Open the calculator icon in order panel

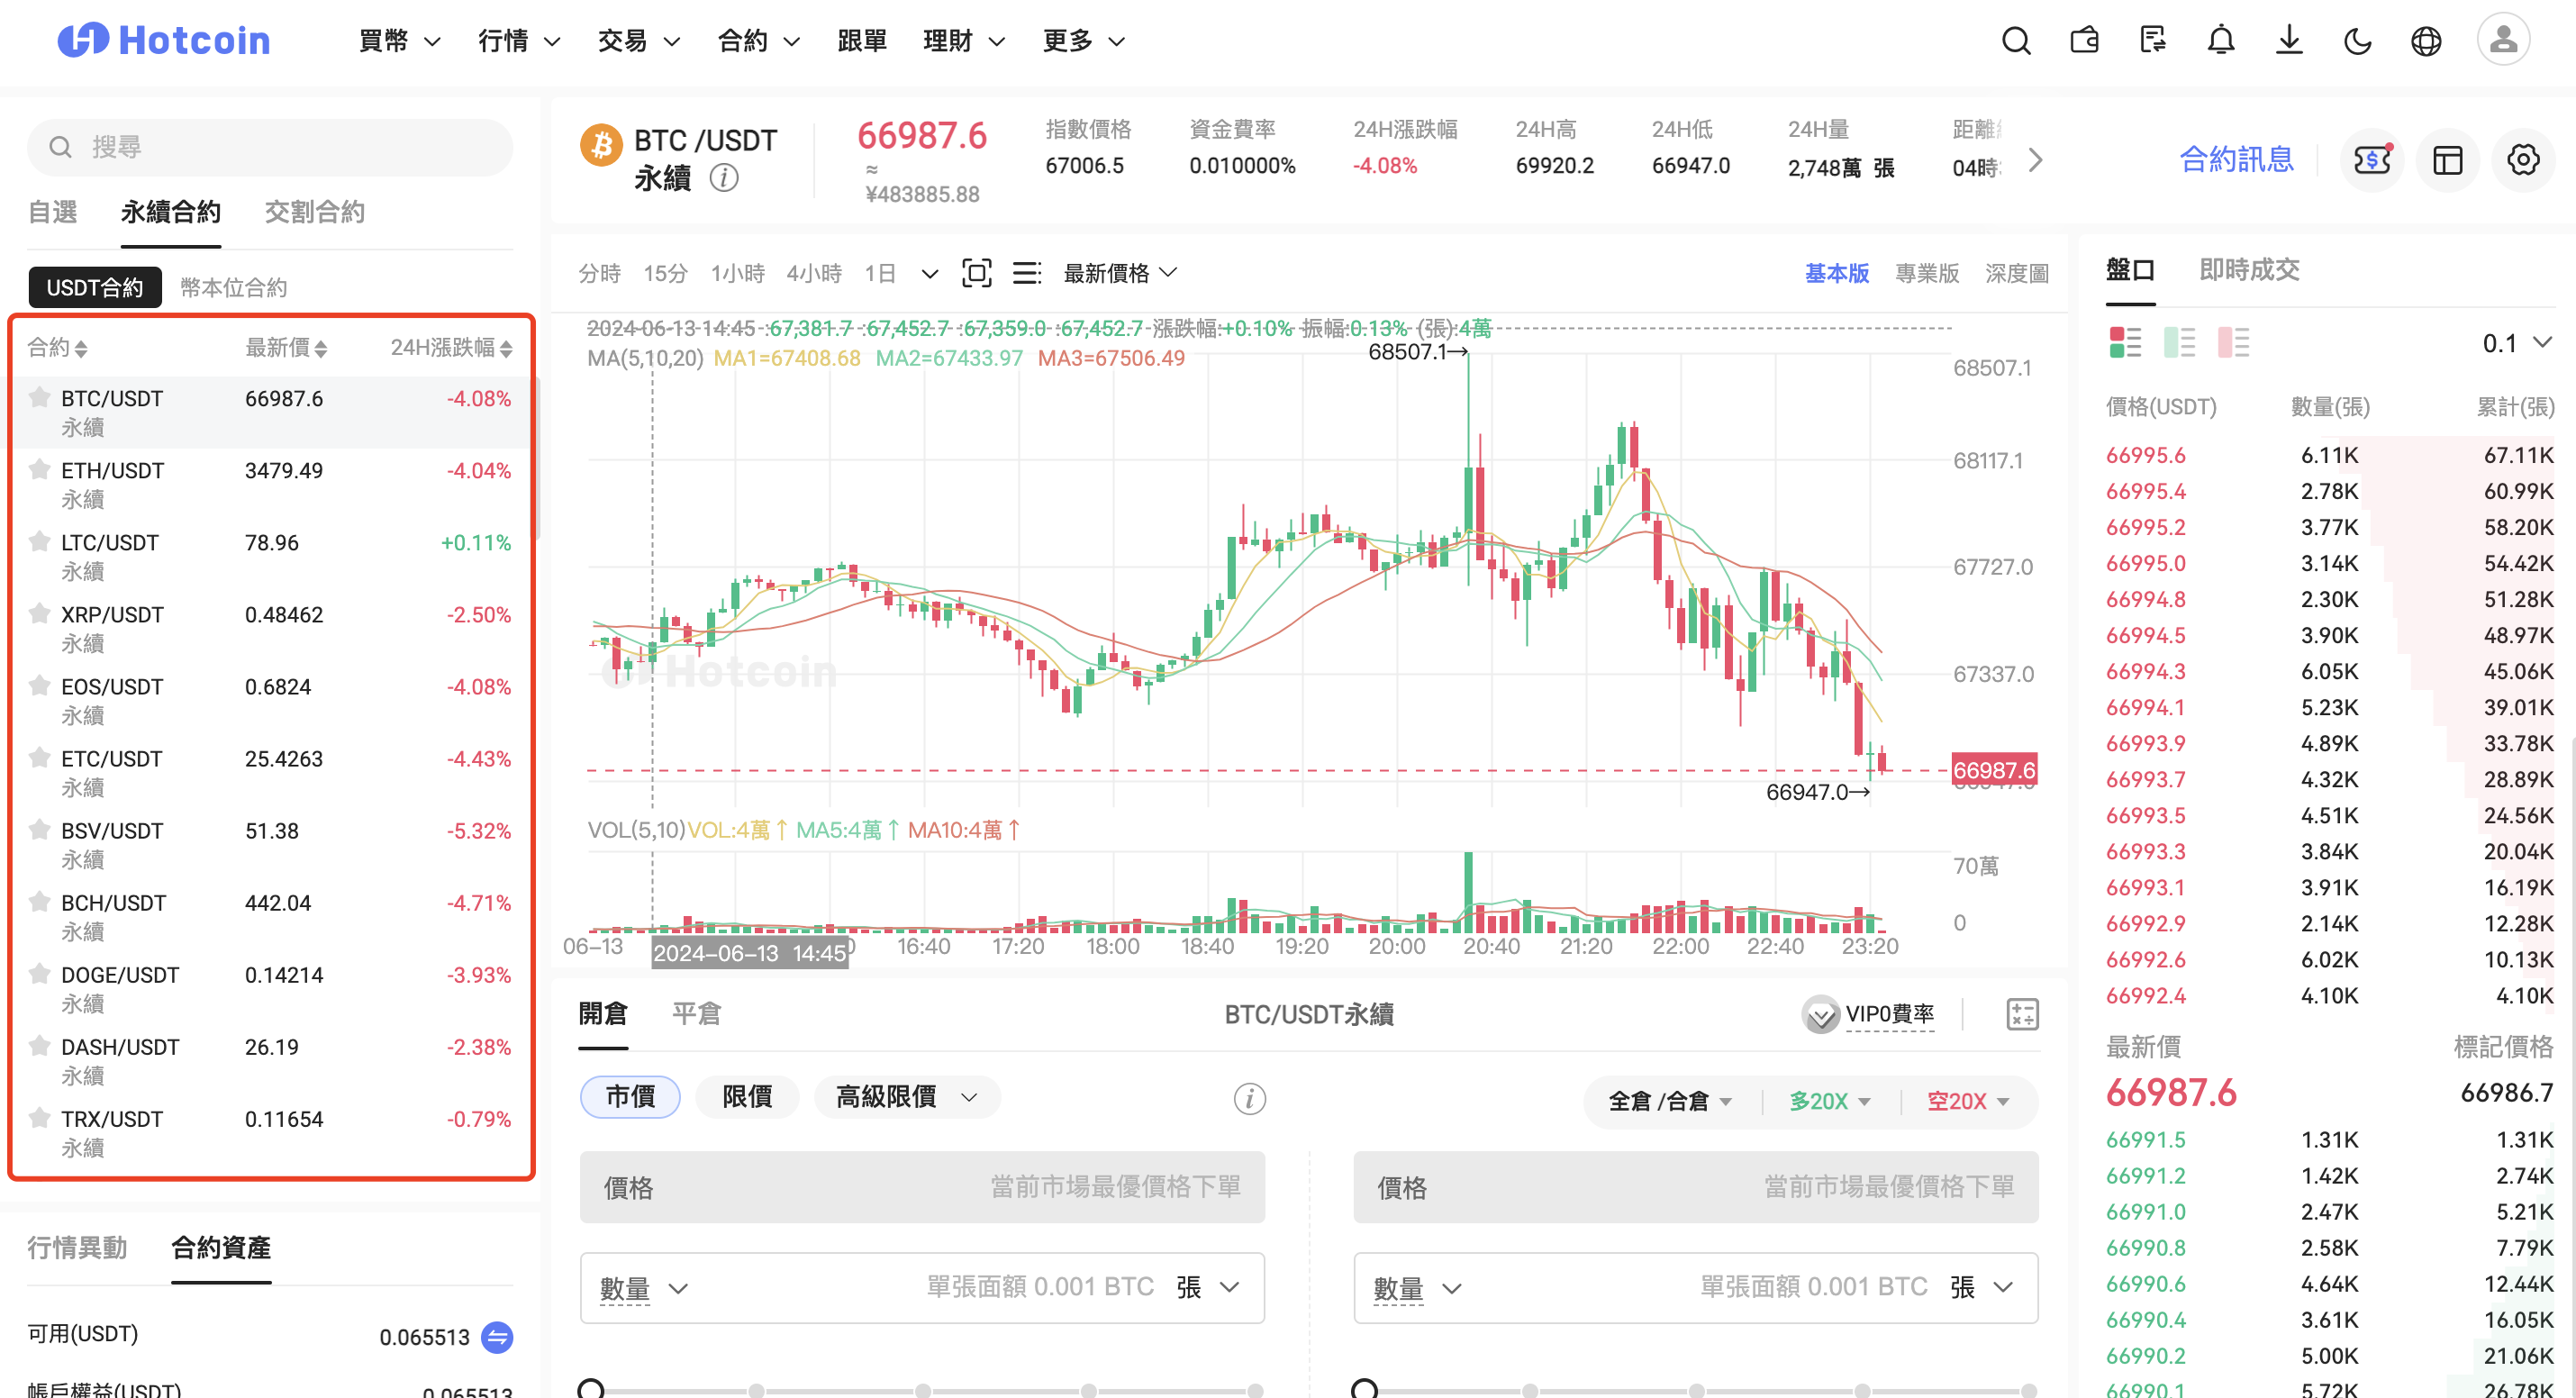click(x=2022, y=1014)
